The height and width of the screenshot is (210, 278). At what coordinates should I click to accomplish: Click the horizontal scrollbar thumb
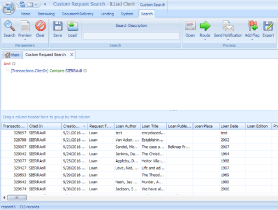[17, 197]
